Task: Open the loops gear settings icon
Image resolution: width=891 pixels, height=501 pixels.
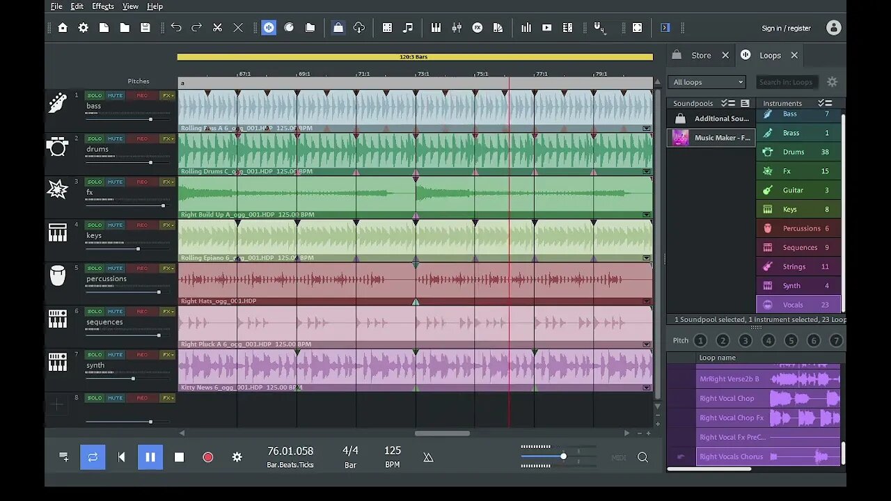Action: coord(832,82)
